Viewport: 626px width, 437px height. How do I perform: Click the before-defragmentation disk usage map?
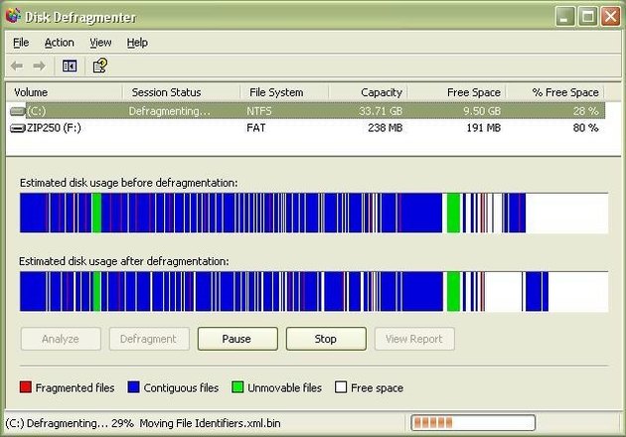point(314,213)
